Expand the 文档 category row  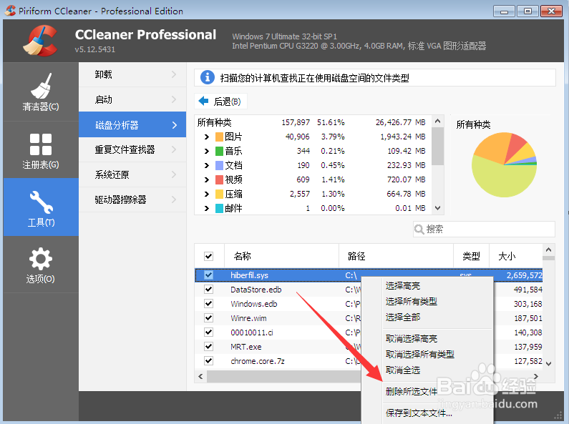point(206,166)
